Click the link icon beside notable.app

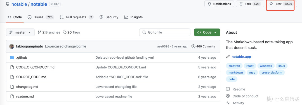tap(228, 57)
